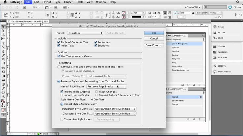
Task: Open the Layout menu
Action: (47, 2)
